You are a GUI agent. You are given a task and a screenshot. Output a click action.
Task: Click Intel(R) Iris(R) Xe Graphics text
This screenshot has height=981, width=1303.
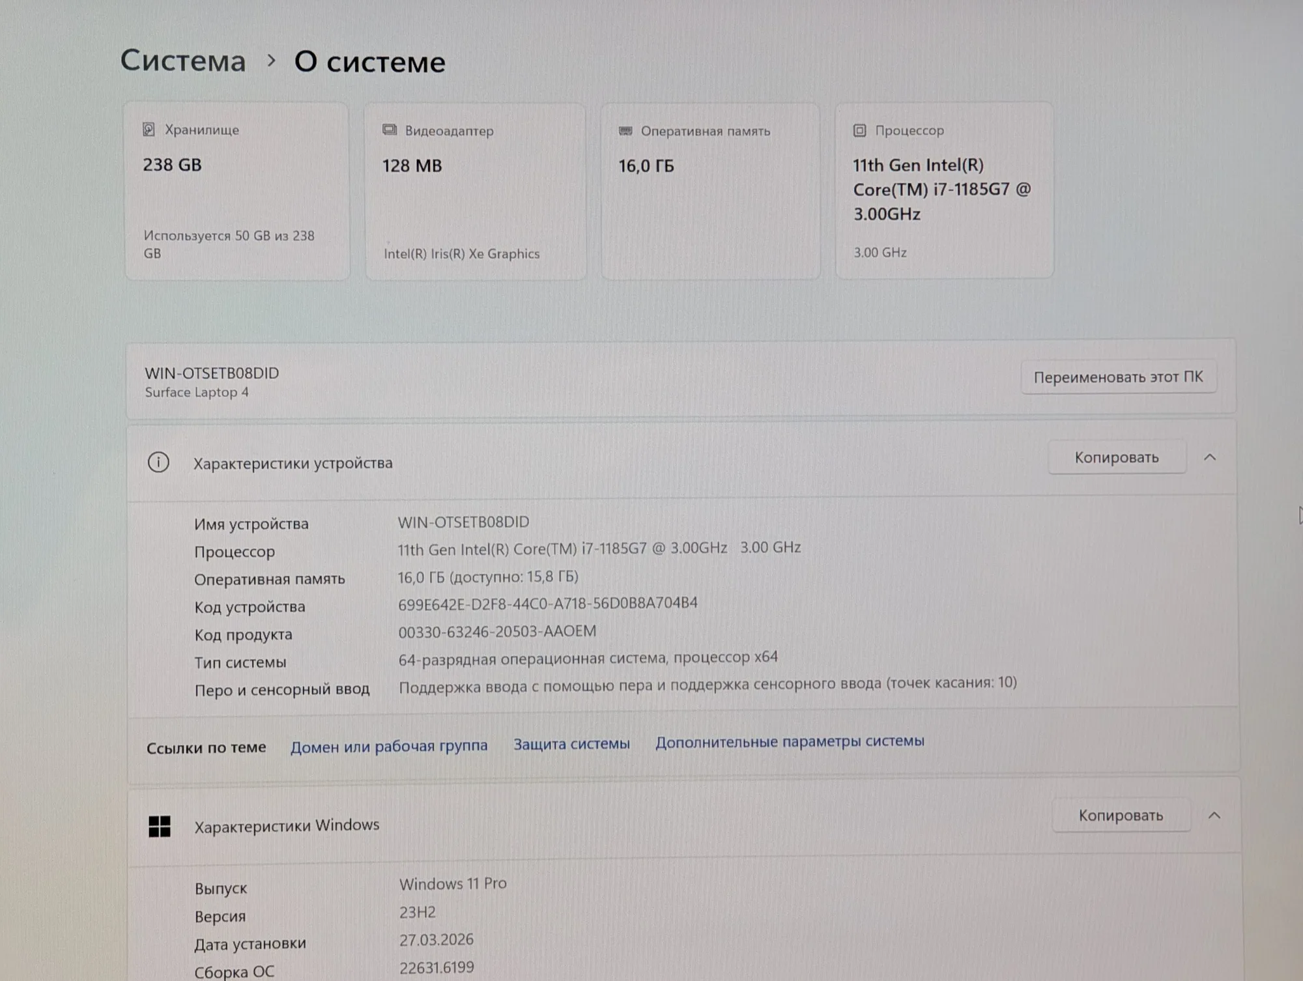(x=461, y=253)
